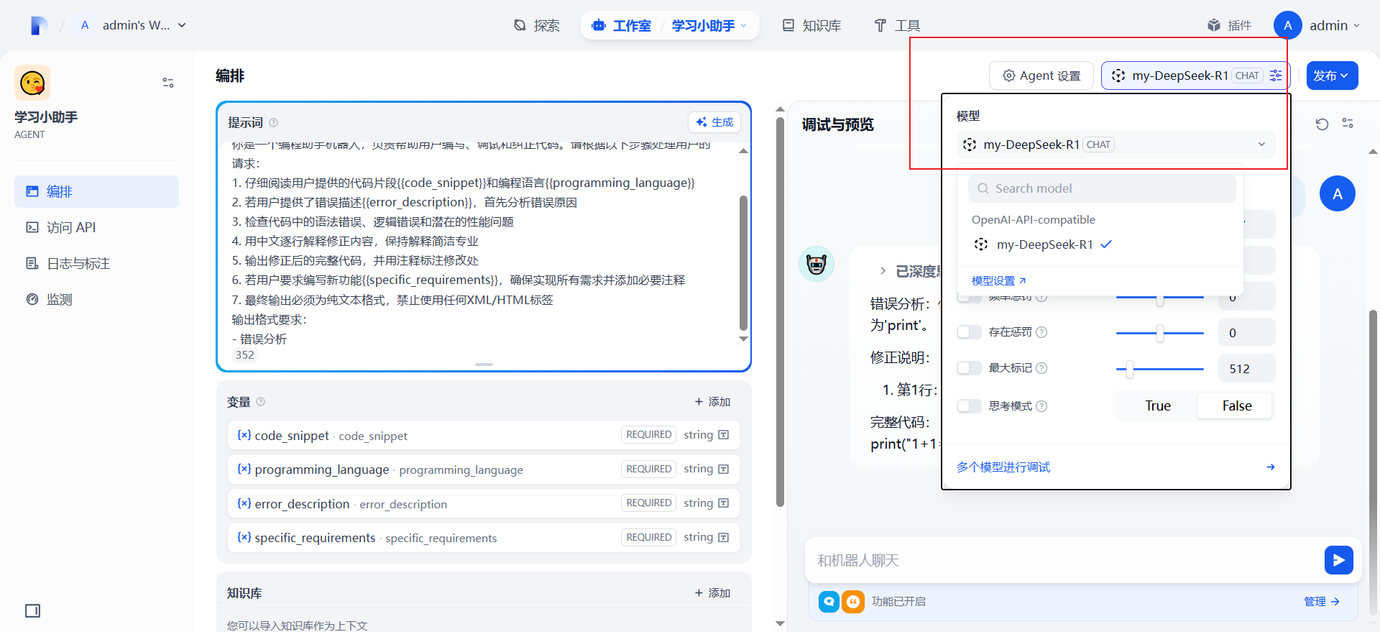Open 日志与标注 in the sidebar

pyautogui.click(x=96, y=263)
